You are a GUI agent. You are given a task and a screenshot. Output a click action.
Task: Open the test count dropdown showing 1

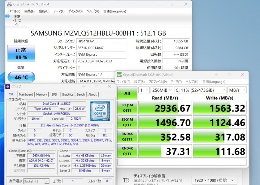pyautogui.click(x=144, y=90)
